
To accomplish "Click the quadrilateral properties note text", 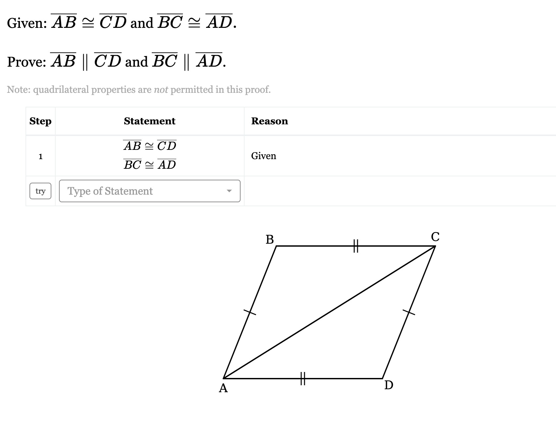I will coord(139,90).
